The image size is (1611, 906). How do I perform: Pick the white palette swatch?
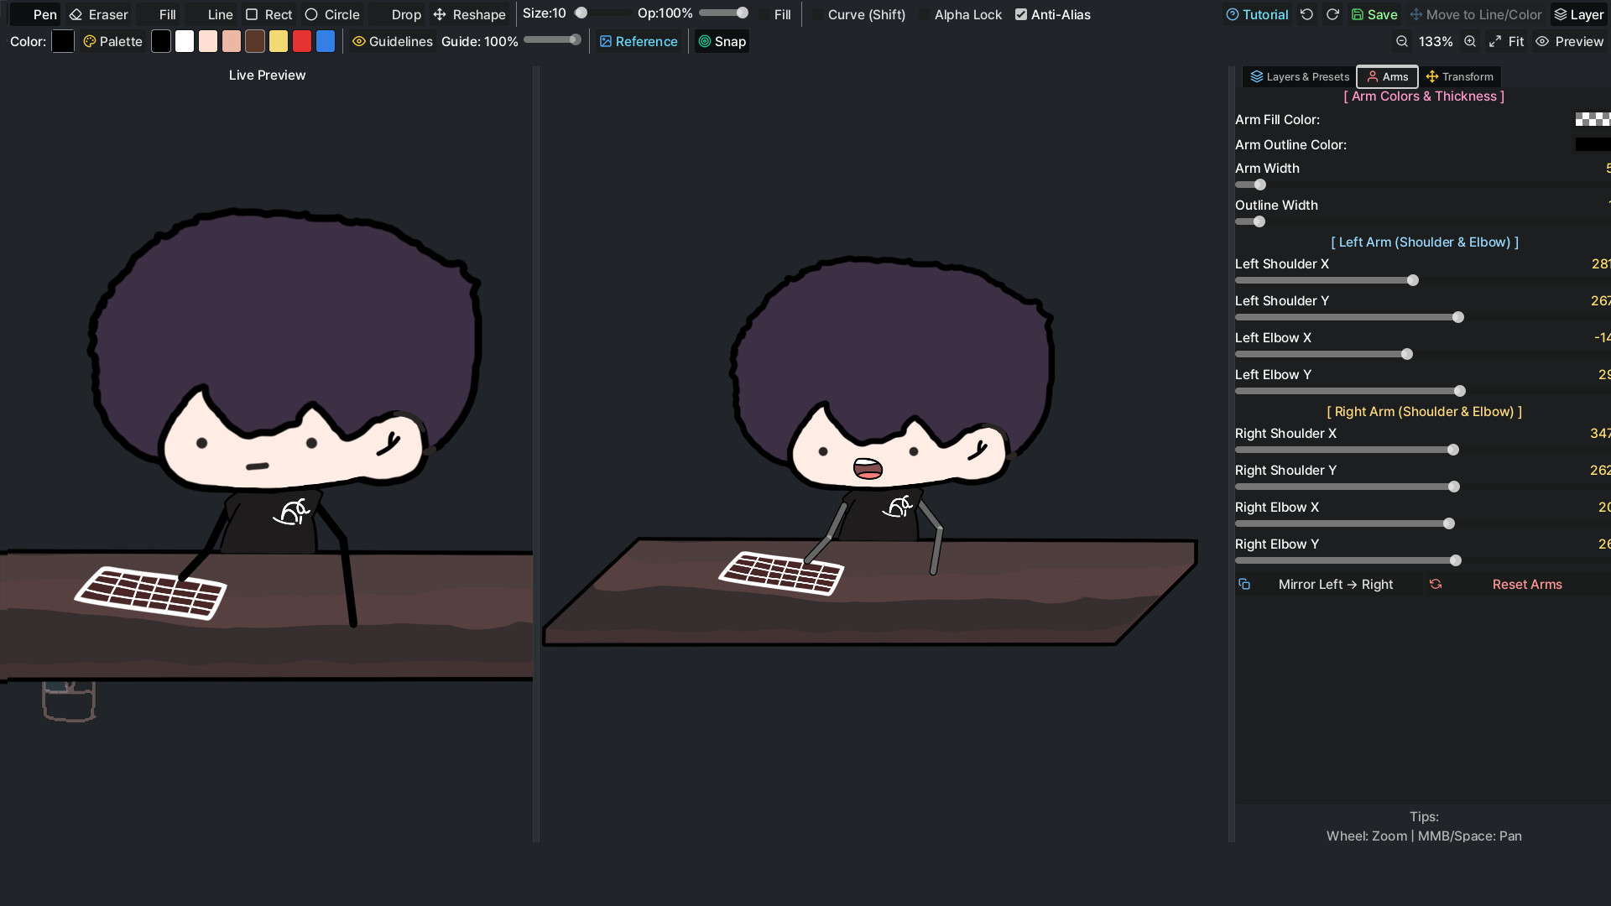tap(185, 41)
